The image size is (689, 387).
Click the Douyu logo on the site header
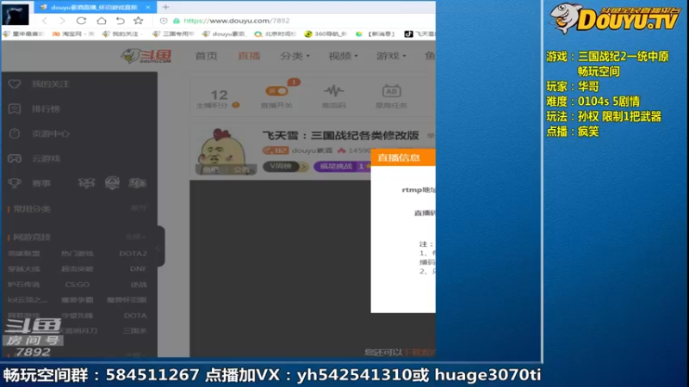point(146,56)
